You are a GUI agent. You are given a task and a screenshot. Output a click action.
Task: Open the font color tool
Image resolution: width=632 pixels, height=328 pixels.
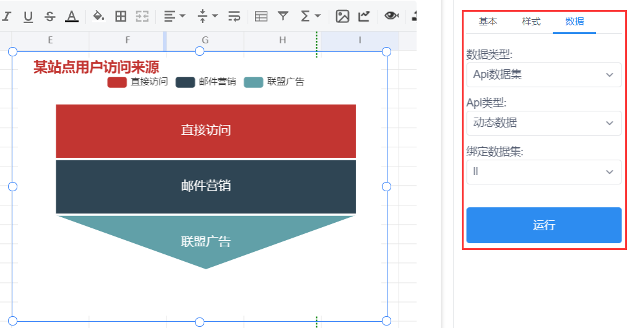72,17
